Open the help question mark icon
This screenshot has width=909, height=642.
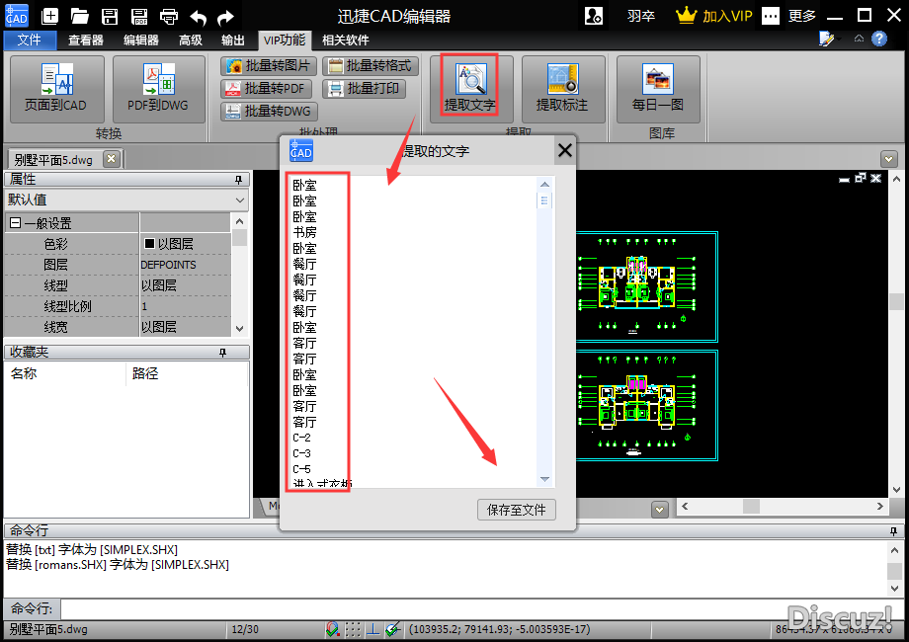click(x=878, y=40)
